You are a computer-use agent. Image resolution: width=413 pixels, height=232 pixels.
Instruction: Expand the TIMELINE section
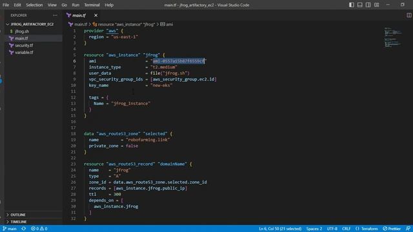(19, 222)
